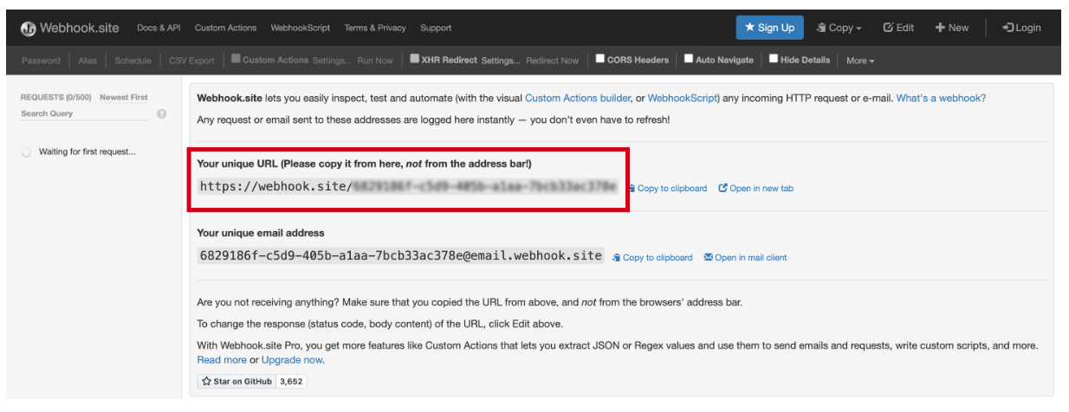This screenshot has width=1069, height=412.
Task: Open the Support page
Action: tap(436, 28)
